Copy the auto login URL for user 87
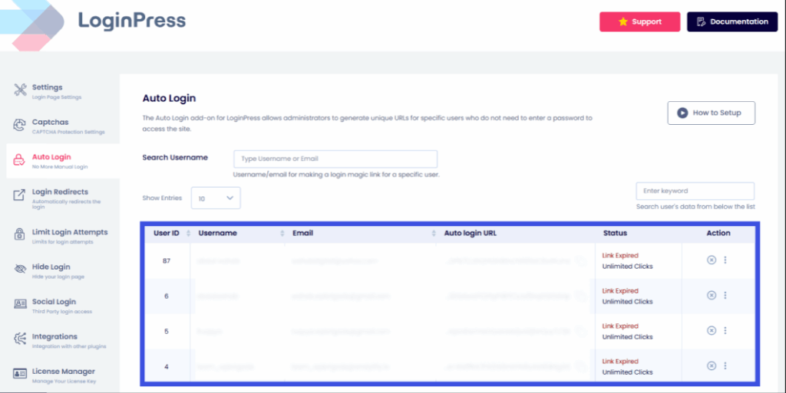Screen dimensions: 786x393 click(581, 260)
